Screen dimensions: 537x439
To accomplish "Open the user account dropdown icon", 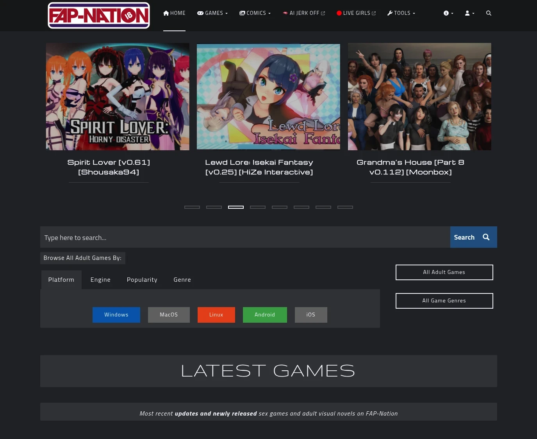I will (469, 13).
